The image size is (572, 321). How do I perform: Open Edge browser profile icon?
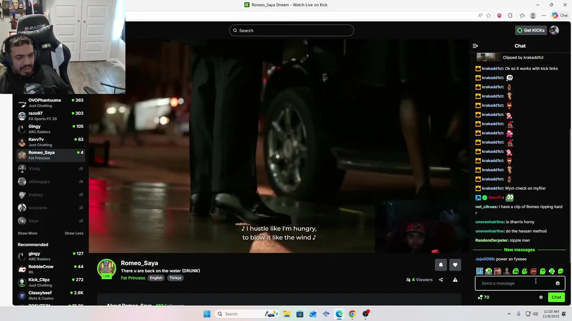533,15
